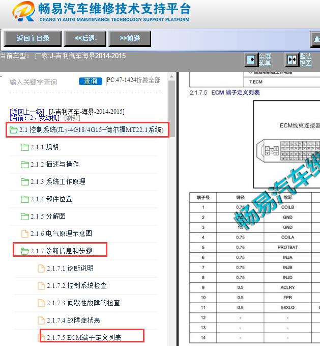
Task: Click open-folder icon beside 2.1.7 诊断信息和步骤
Action: pyautogui.click(x=24, y=251)
